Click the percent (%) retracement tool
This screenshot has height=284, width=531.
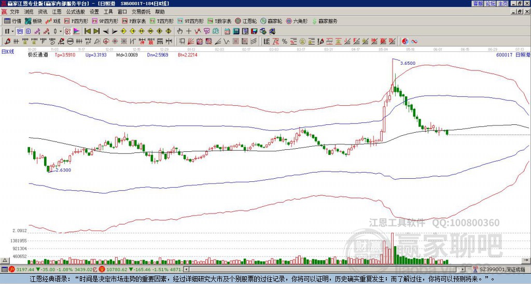click(x=285, y=41)
